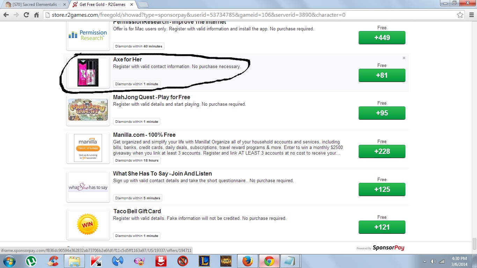
Task: Show hidden system tray icons
Action: point(425,261)
